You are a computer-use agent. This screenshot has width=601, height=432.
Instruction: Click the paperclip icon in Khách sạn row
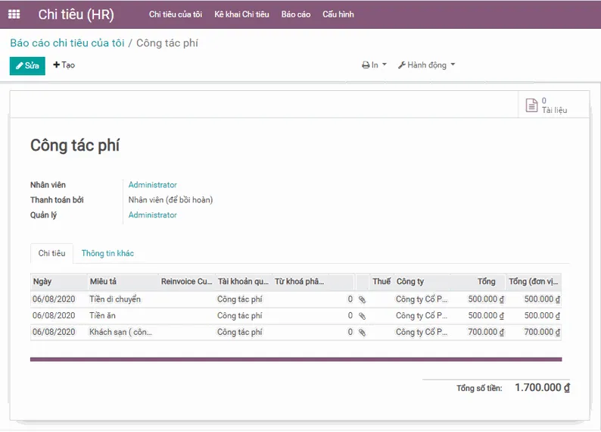(x=362, y=333)
